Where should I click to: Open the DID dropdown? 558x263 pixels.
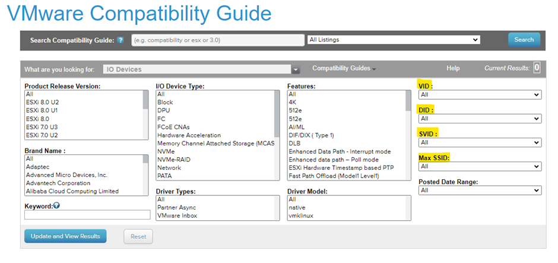click(480, 119)
